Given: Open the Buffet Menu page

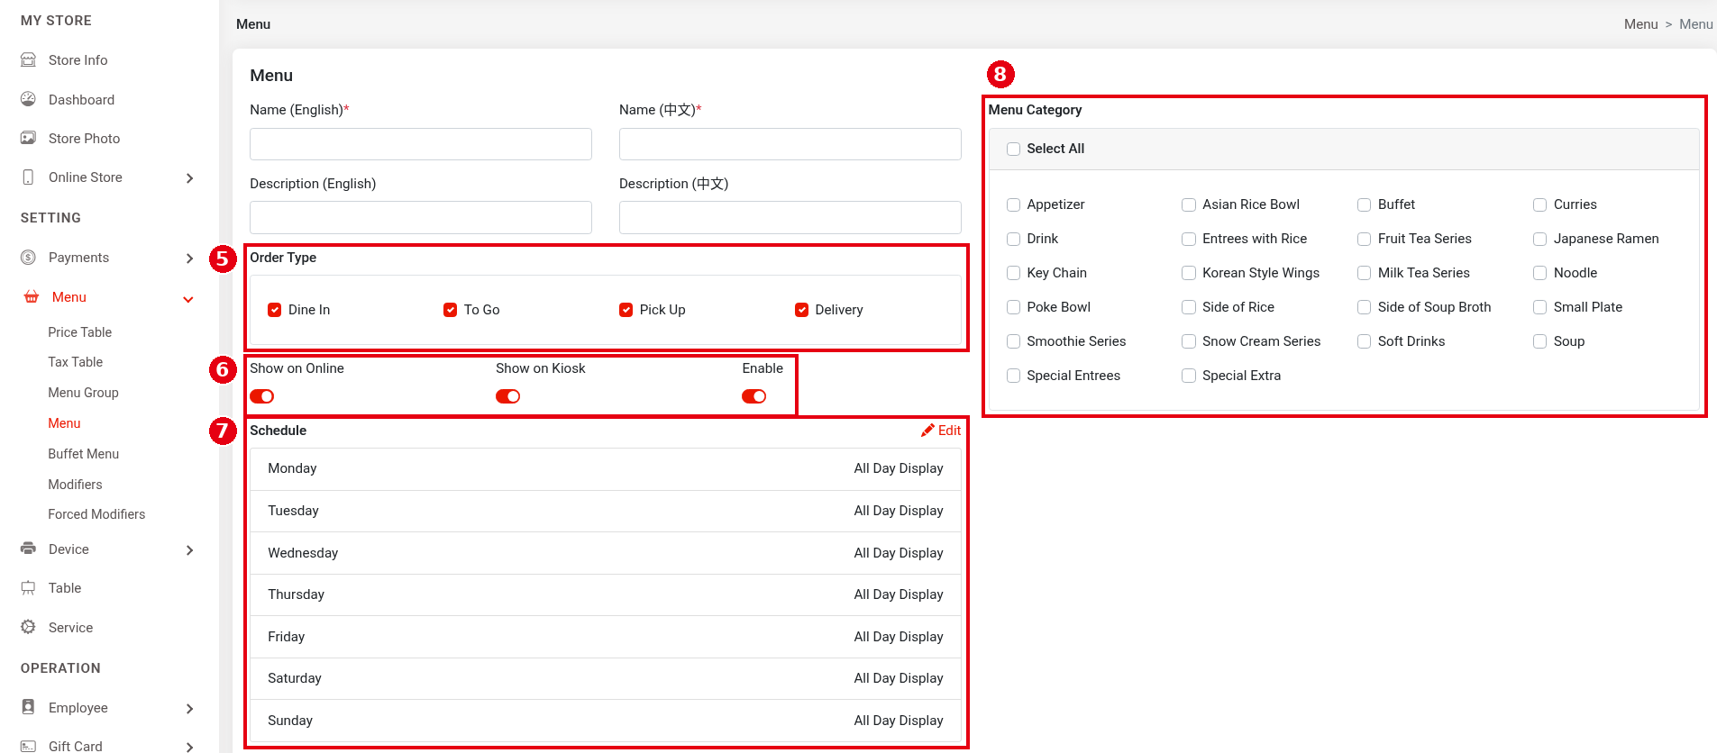Looking at the screenshot, I should coord(84,454).
